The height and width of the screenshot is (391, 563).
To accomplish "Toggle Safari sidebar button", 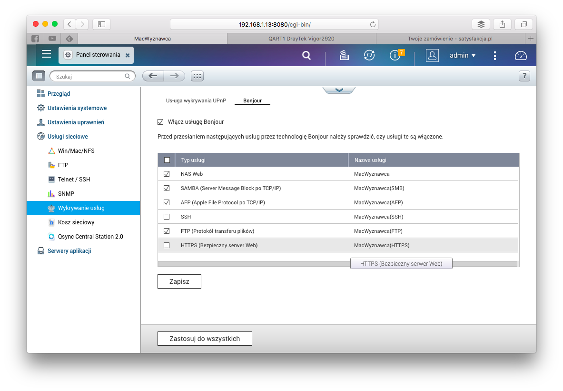I will point(102,24).
